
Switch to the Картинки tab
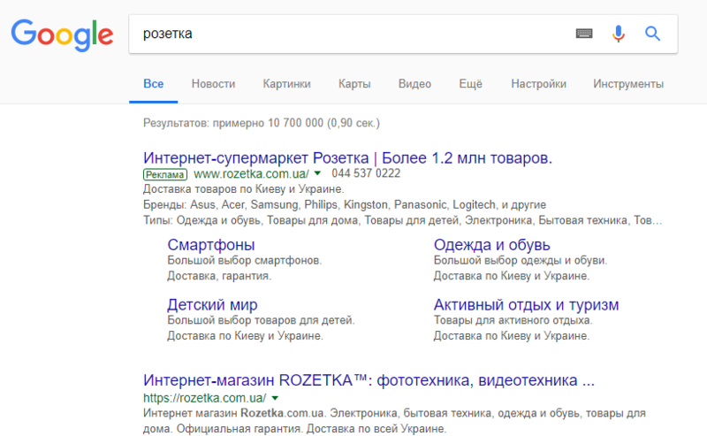tap(286, 84)
